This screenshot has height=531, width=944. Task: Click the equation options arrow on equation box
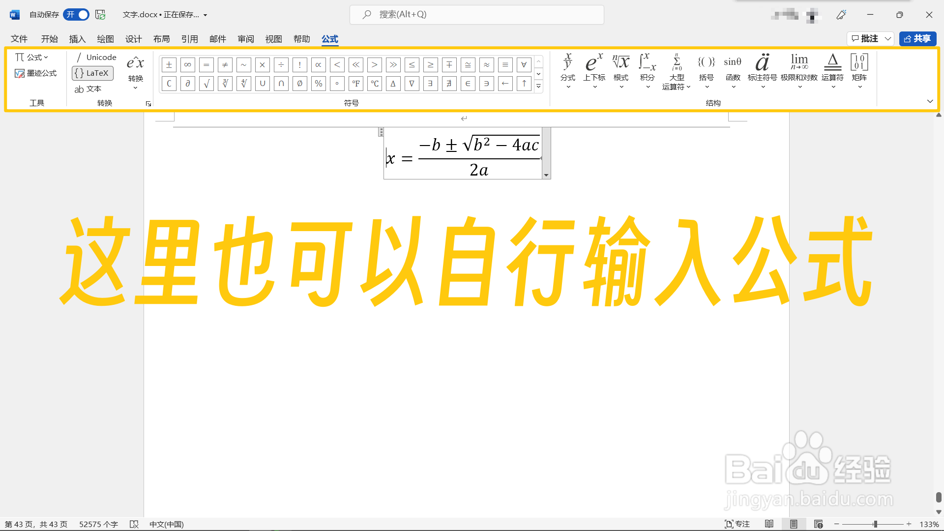[546, 176]
